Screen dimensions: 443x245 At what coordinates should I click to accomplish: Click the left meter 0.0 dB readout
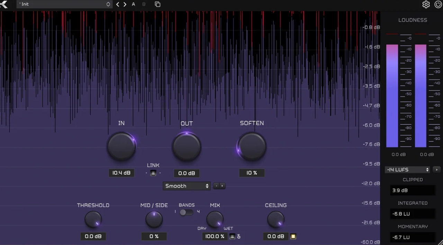tap(398, 154)
